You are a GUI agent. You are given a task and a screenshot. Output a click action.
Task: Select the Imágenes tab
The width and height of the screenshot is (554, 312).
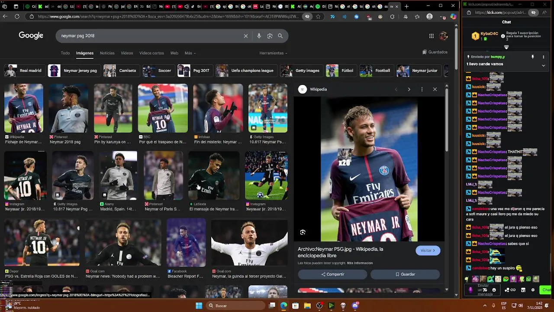point(85,53)
